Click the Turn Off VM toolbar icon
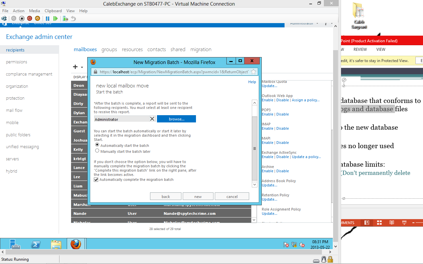423x264 pixels. (21, 18)
